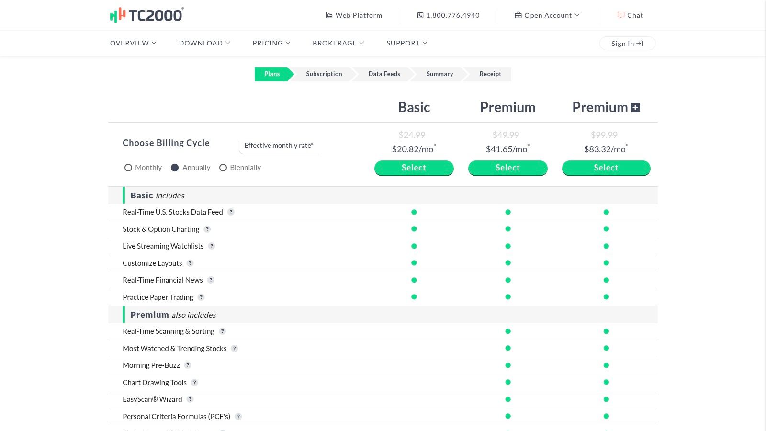This screenshot has width=766, height=431.
Task: Click the Effective monthly rate label
Action: point(279,146)
